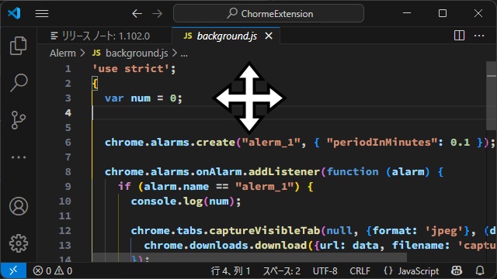
Task: Open the Manage gear menu
Action: (19, 243)
